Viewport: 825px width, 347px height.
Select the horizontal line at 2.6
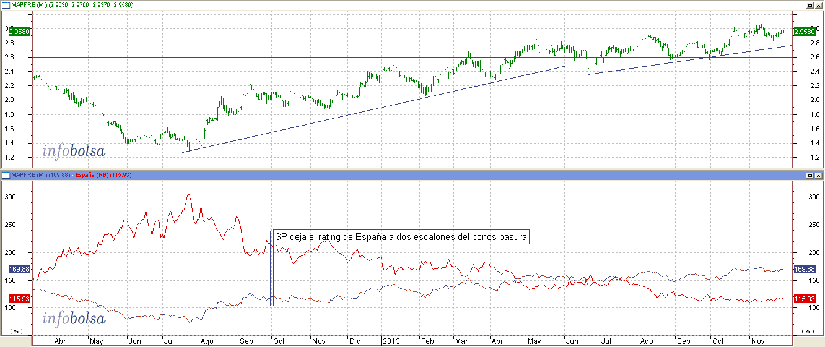click(x=412, y=57)
